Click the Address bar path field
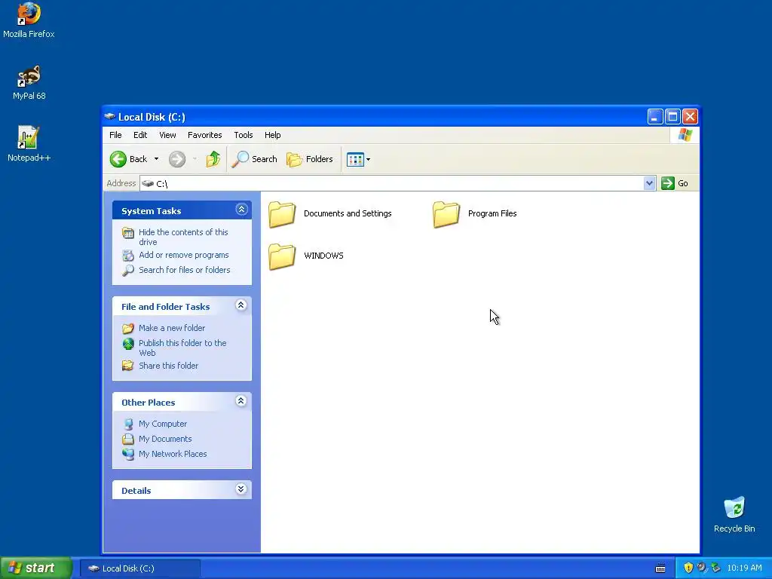 pos(391,183)
